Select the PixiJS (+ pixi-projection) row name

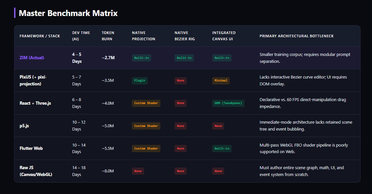point(33,80)
